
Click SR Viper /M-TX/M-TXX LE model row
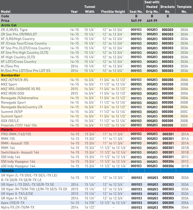pyautogui.click(x=34, y=189)
